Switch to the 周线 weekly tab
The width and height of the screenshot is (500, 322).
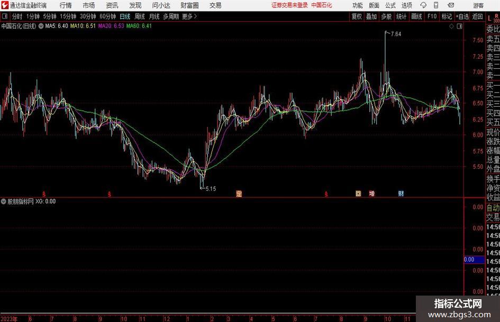140,16
